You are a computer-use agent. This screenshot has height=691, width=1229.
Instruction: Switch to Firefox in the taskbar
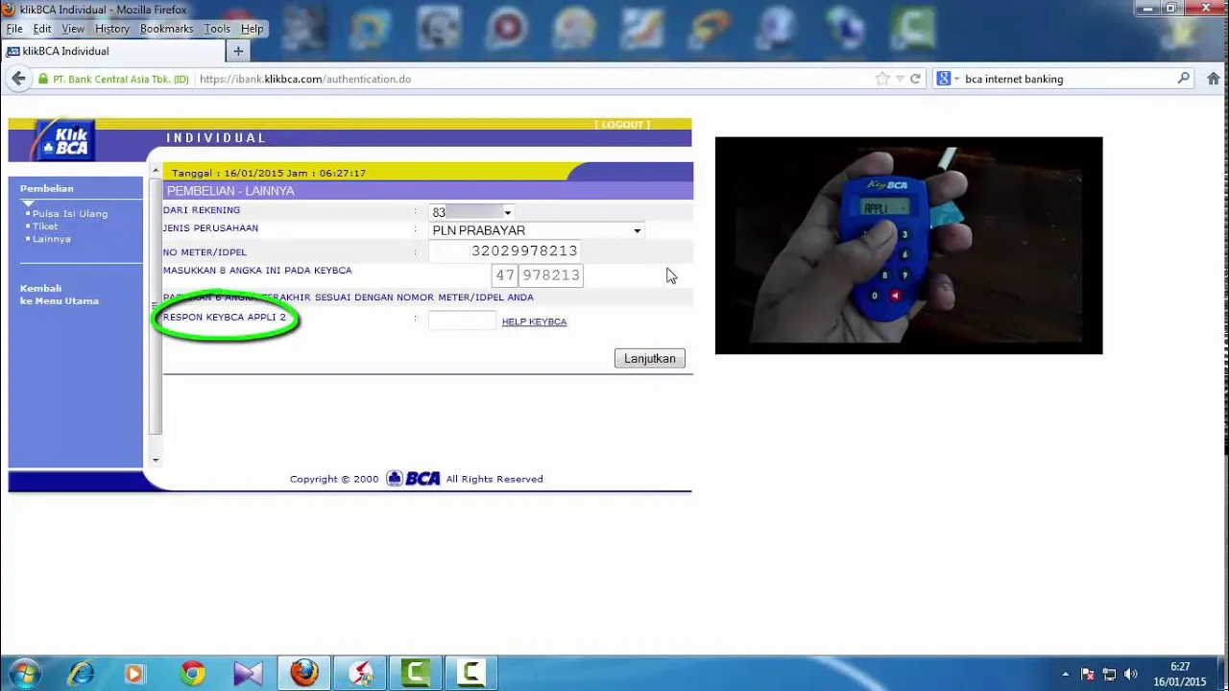304,674
